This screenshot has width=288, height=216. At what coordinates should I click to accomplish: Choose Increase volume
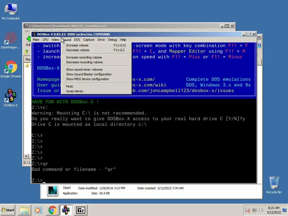coord(96,45)
